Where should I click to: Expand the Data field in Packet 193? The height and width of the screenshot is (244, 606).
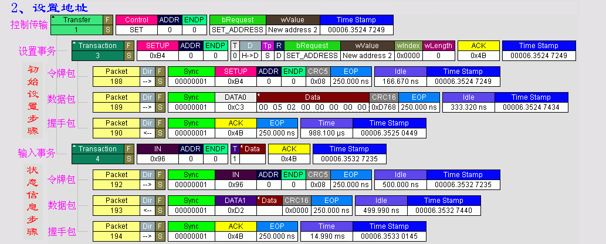tap(259, 200)
